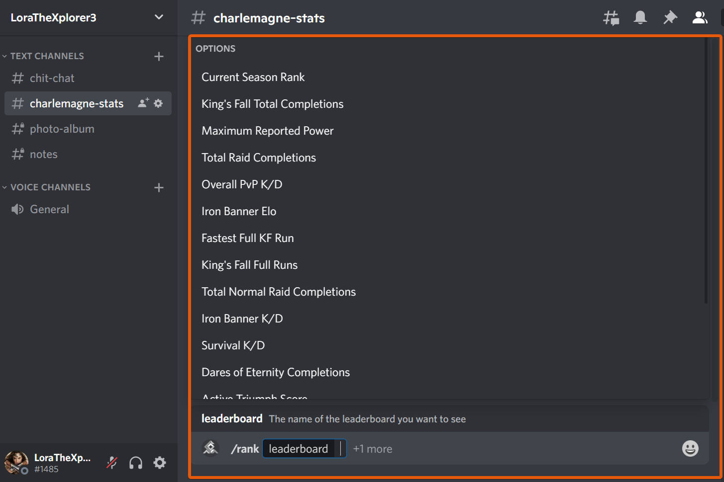Open user settings gear icon
Screen dimensions: 724x482
pyautogui.click(x=160, y=463)
